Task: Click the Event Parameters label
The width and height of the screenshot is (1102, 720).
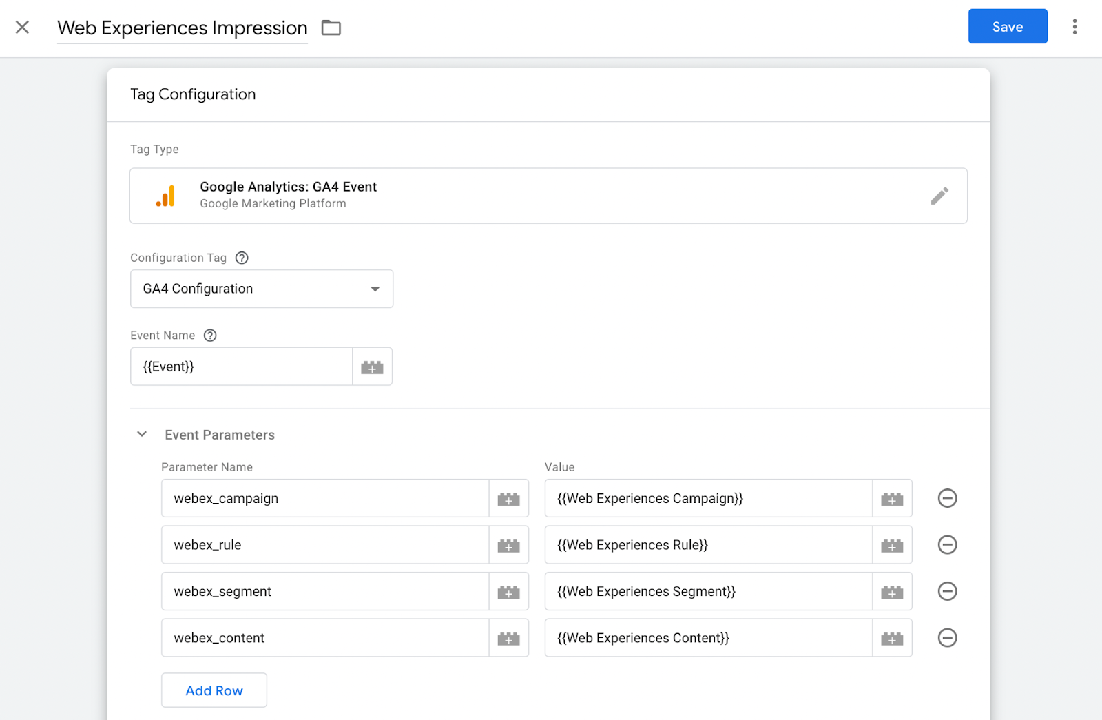Action: pyautogui.click(x=220, y=435)
